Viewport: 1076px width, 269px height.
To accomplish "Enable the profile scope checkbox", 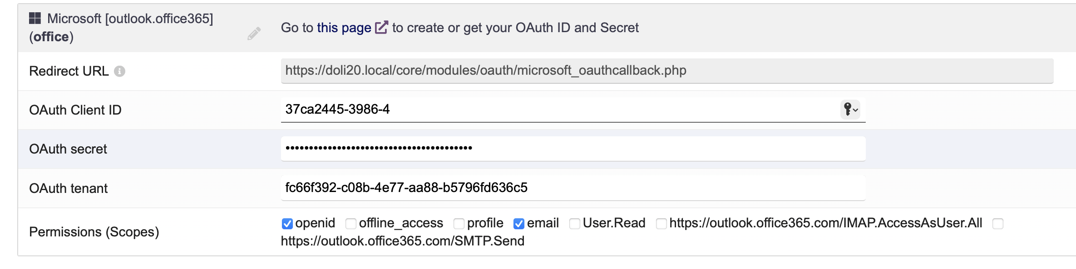I will pos(459,224).
